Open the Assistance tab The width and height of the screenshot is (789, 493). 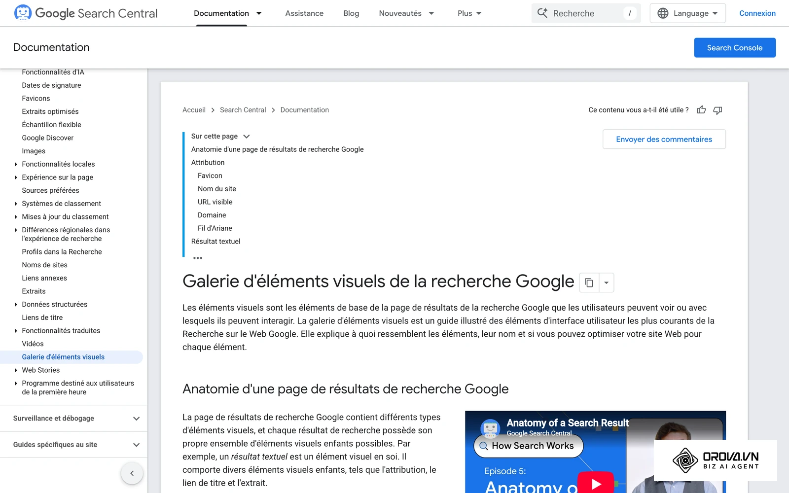(x=304, y=13)
